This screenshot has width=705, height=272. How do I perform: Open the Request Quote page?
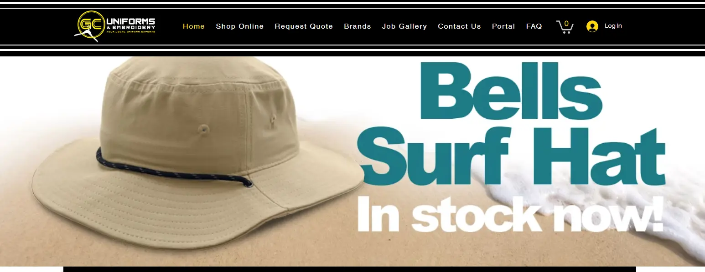[304, 26]
